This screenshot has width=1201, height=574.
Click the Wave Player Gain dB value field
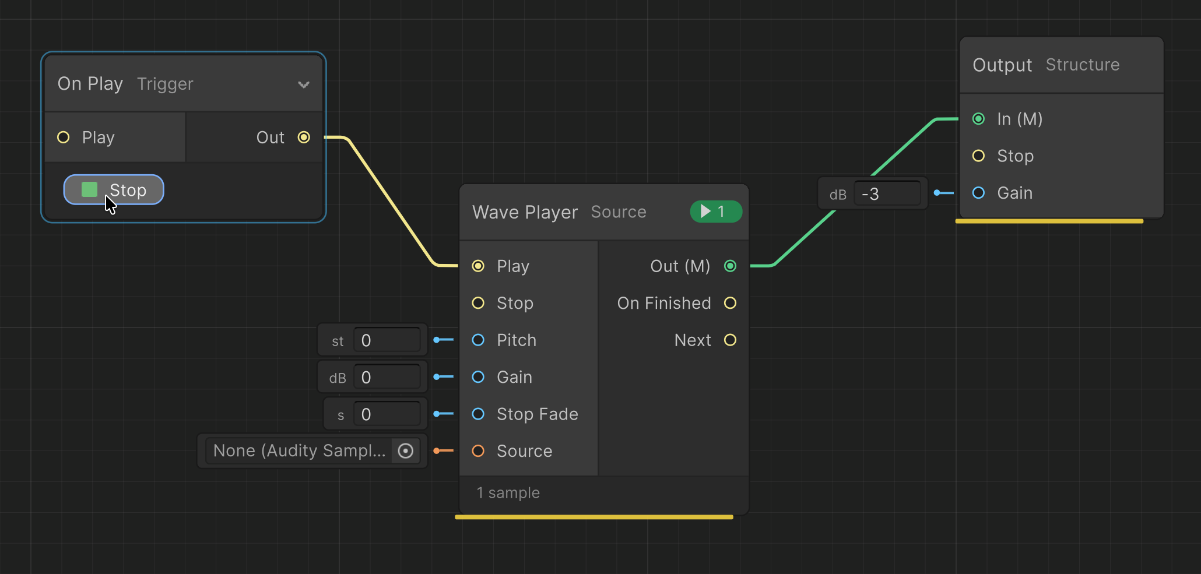[387, 378]
